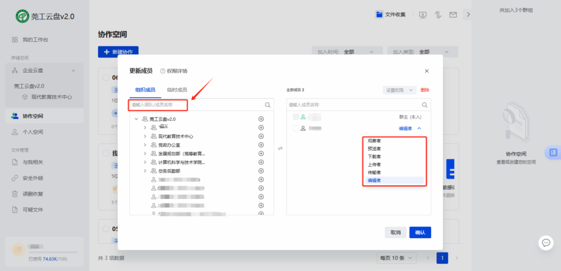This screenshot has height=271, width=561.
Task: Go to page 1 in pagination
Action: pyautogui.click(x=442, y=258)
